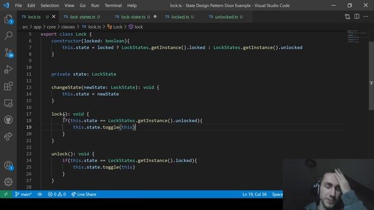Open the Edit menu
This screenshot has width=374, height=210.
(31, 5)
